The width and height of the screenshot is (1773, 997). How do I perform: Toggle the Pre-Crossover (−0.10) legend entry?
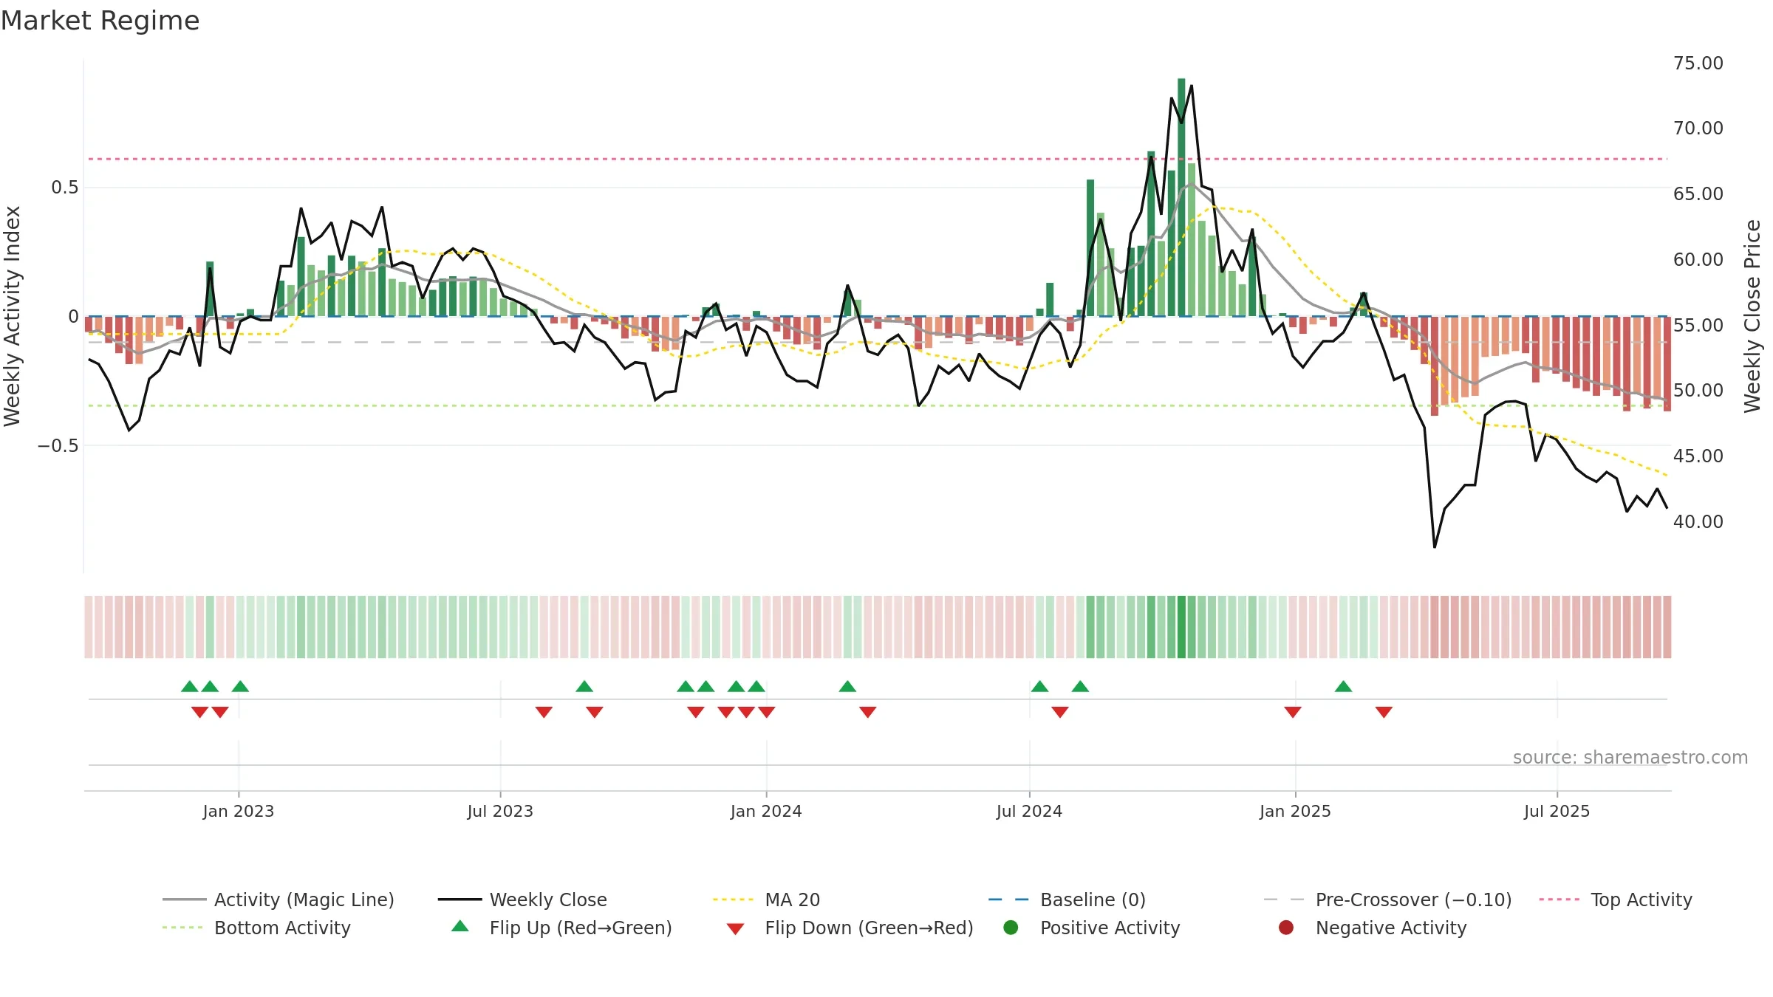pyautogui.click(x=1387, y=900)
